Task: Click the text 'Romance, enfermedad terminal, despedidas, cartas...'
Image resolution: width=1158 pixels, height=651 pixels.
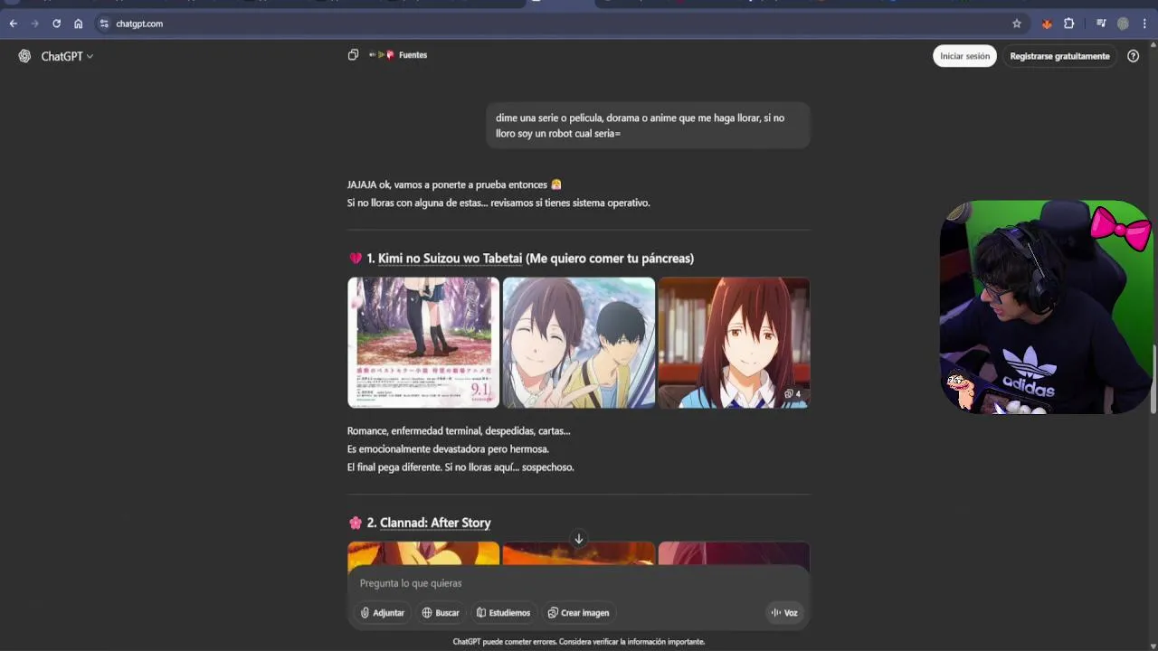Action: pyautogui.click(x=459, y=431)
